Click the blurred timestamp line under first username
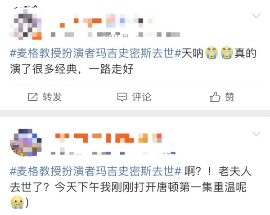This screenshot has width=270, height=215. pyautogui.click(x=115, y=35)
